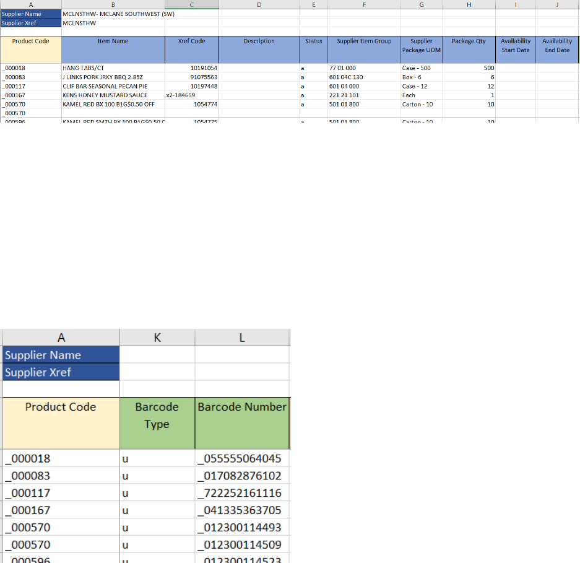
Task: Click _000018 product code in top sheet
Action: click(x=31, y=68)
